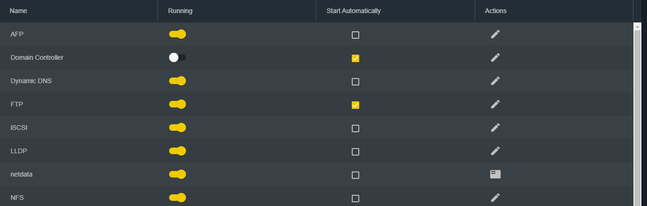Screen dimensions: 647x206
Task: Click the Start Automatically column header
Action: (x=354, y=11)
